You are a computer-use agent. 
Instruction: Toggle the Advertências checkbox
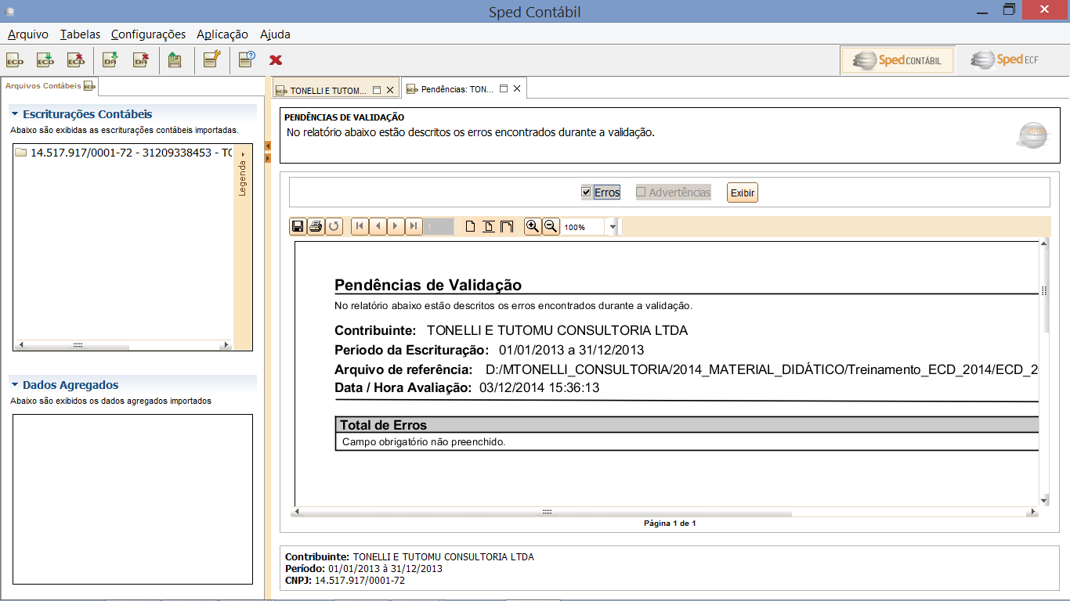pos(641,192)
